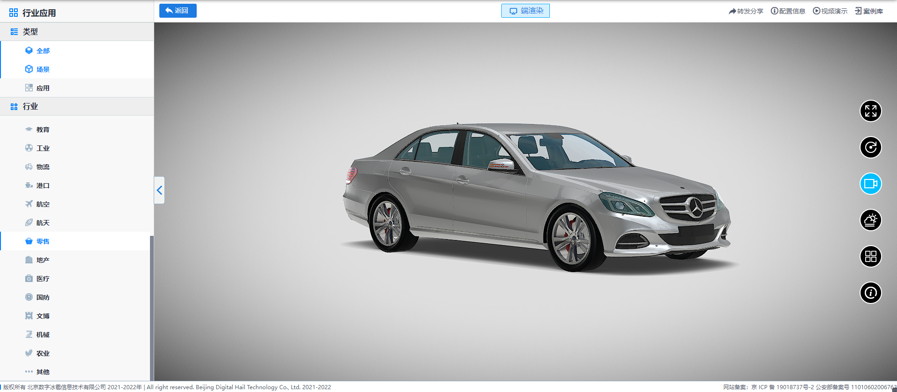Image resolution: width=897 pixels, height=392 pixels.
Task: Click the 零售 shopping basket icon
Action: coord(29,241)
